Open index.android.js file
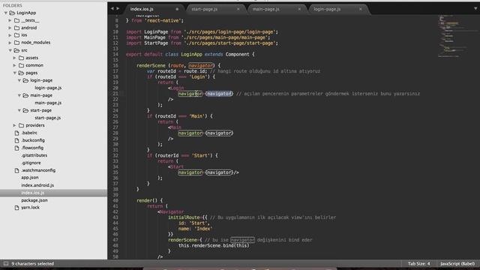The height and width of the screenshot is (270, 480). 37,185
